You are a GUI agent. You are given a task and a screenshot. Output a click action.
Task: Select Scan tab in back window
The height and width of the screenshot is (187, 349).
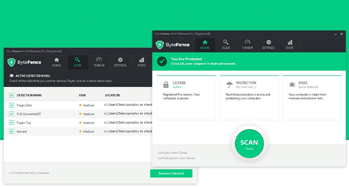(78, 62)
